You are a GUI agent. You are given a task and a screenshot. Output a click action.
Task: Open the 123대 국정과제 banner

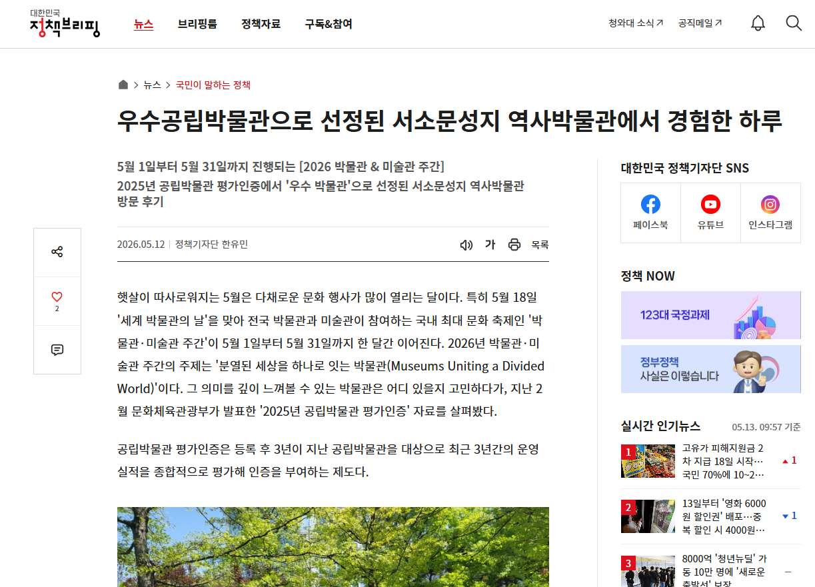click(x=710, y=315)
